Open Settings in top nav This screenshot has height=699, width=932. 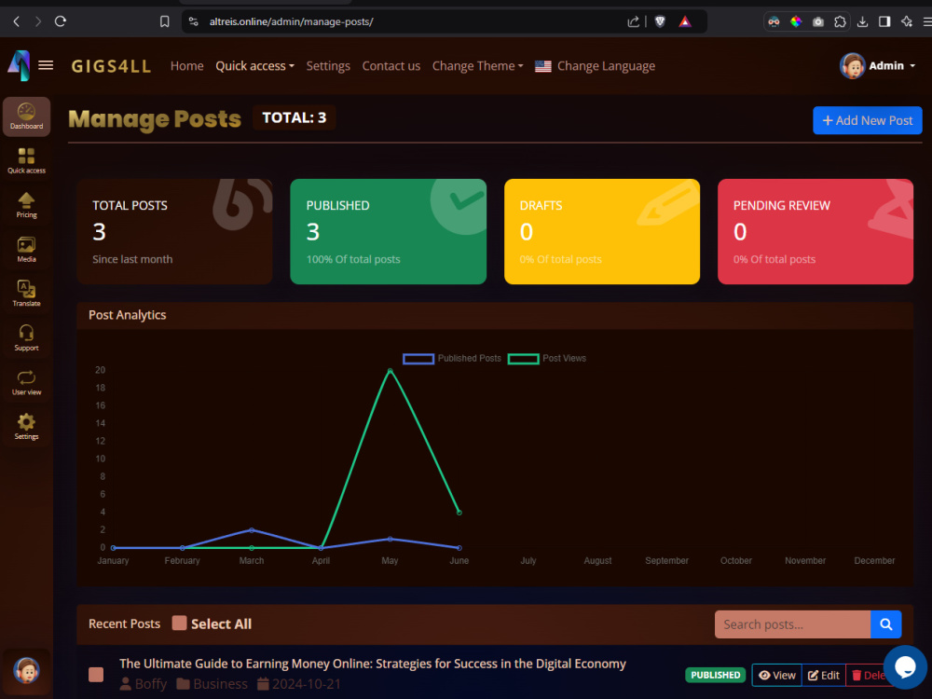328,66
